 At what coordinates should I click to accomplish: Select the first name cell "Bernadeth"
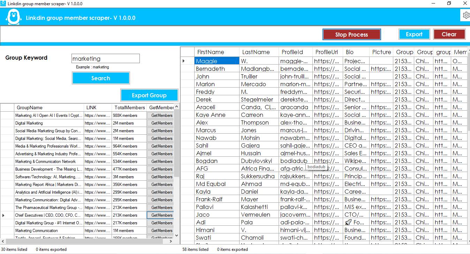click(x=217, y=69)
